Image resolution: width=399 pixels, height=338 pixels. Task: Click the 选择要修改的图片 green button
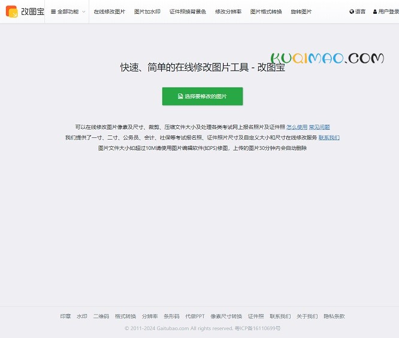(202, 96)
